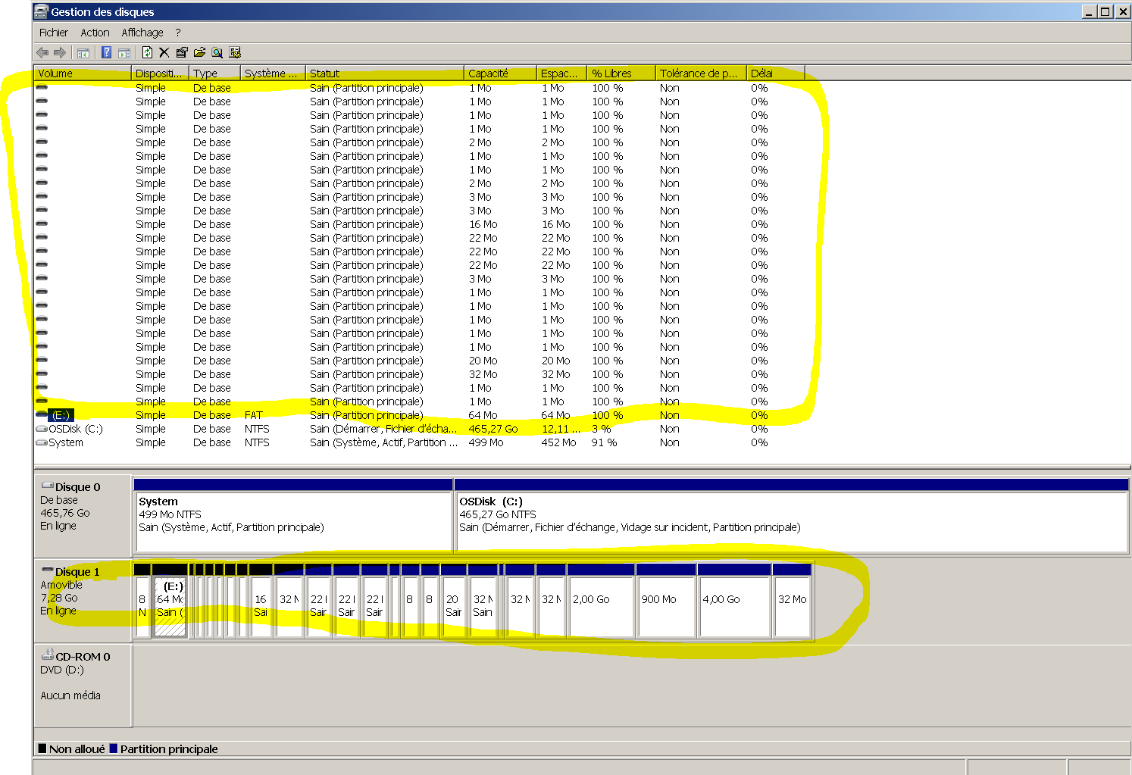Sort by the % Libres column header

pos(621,73)
